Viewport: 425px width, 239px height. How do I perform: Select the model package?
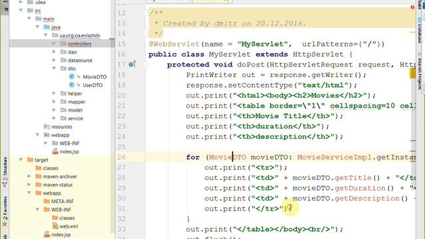pyautogui.click(x=75, y=110)
